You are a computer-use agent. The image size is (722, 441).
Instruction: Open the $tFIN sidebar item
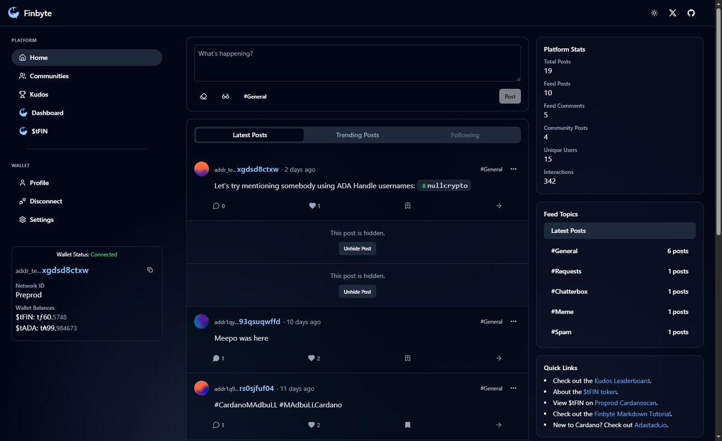point(87,131)
